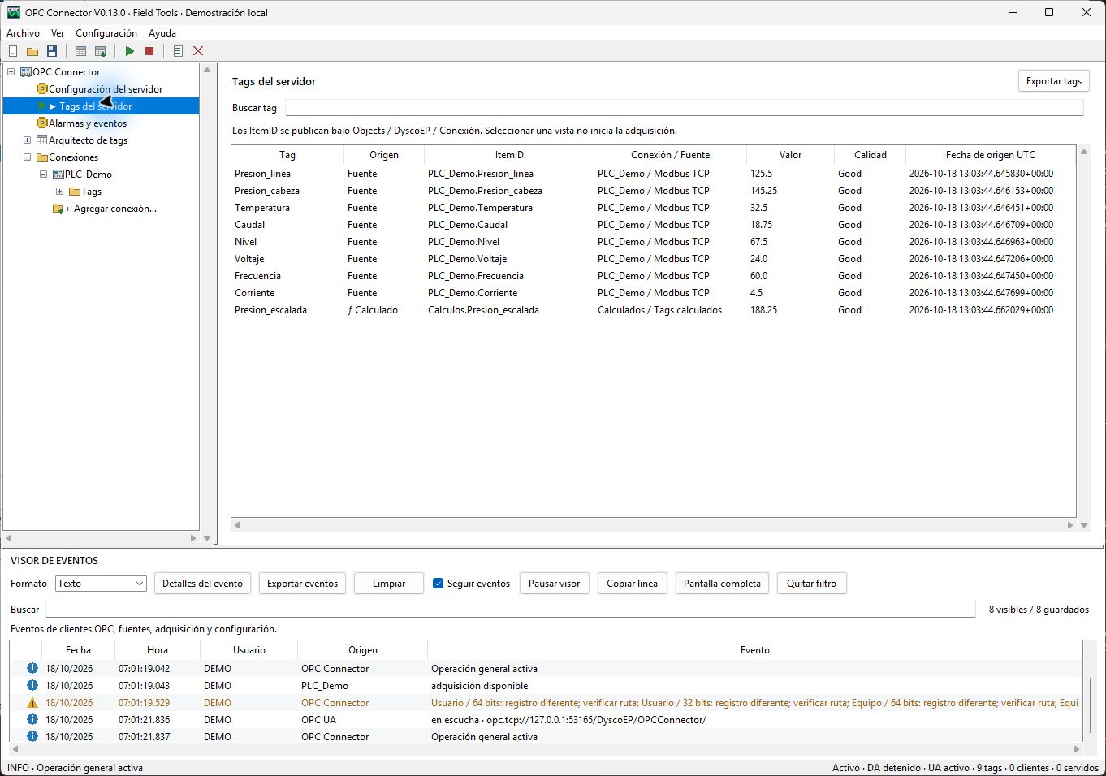Click the warning icon on the orange event row
This screenshot has width=1106, height=776.
32,702
